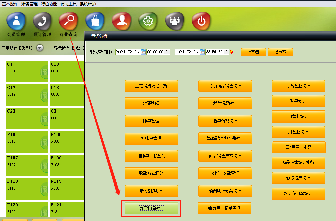This screenshot has height=221, width=336.
Task: Open 交班、交款查询 button
Action: pyautogui.click(x=225, y=173)
